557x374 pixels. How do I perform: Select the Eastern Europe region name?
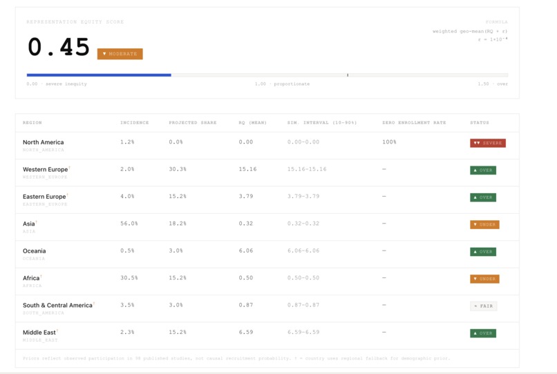tap(44, 197)
